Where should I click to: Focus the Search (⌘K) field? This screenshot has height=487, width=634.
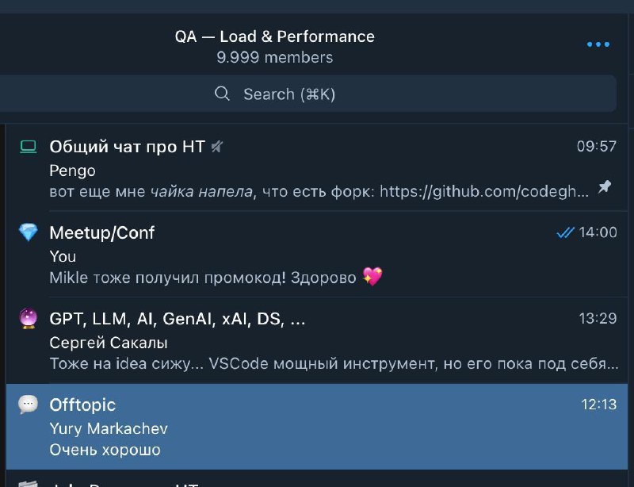308,94
